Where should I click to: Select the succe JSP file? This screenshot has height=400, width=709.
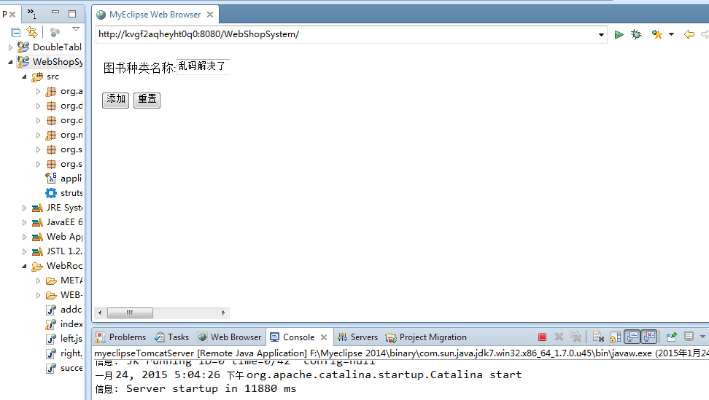tap(64, 368)
